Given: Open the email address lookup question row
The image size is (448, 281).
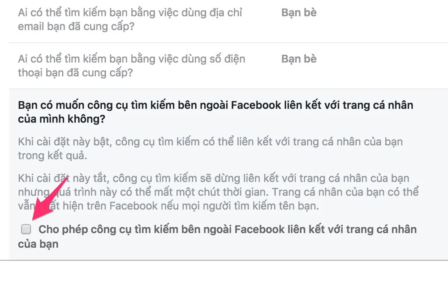Looking at the screenshot, I should (130, 20).
